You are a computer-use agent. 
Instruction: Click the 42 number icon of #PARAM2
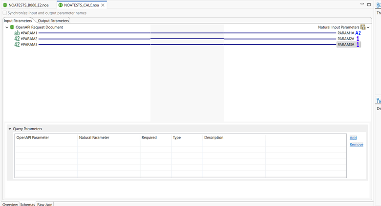pyautogui.click(x=17, y=39)
